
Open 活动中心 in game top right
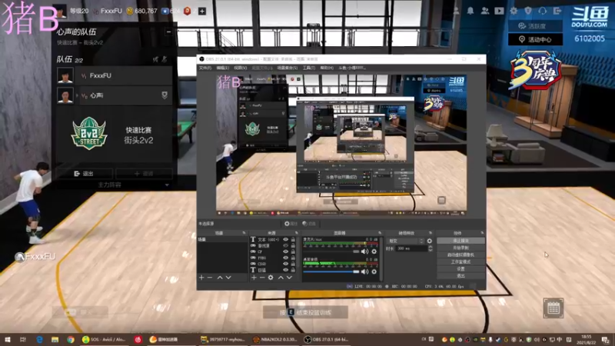click(x=535, y=40)
